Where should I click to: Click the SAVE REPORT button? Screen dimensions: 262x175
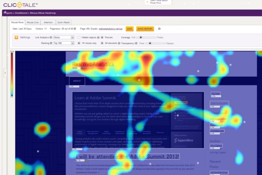[x=145, y=29]
